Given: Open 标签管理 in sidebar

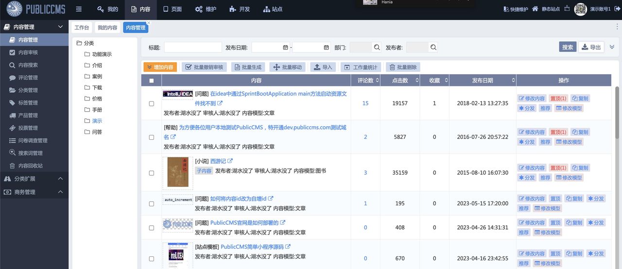Looking at the screenshot, I should click(x=34, y=103).
